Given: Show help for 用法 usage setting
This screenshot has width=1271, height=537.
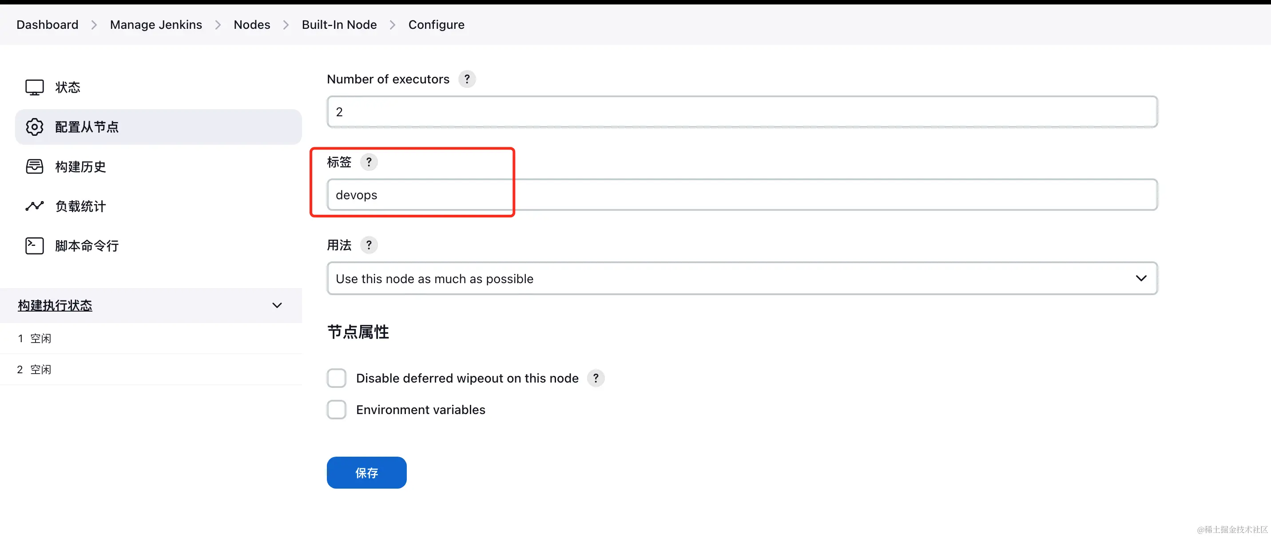Looking at the screenshot, I should 369,245.
